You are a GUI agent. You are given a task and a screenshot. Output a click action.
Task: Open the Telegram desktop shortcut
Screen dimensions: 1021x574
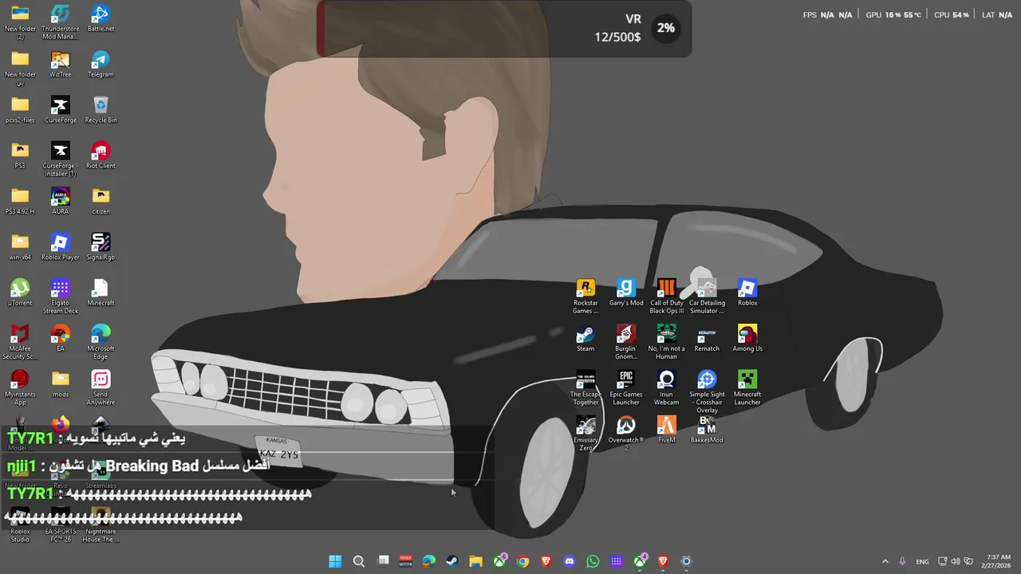(101, 65)
